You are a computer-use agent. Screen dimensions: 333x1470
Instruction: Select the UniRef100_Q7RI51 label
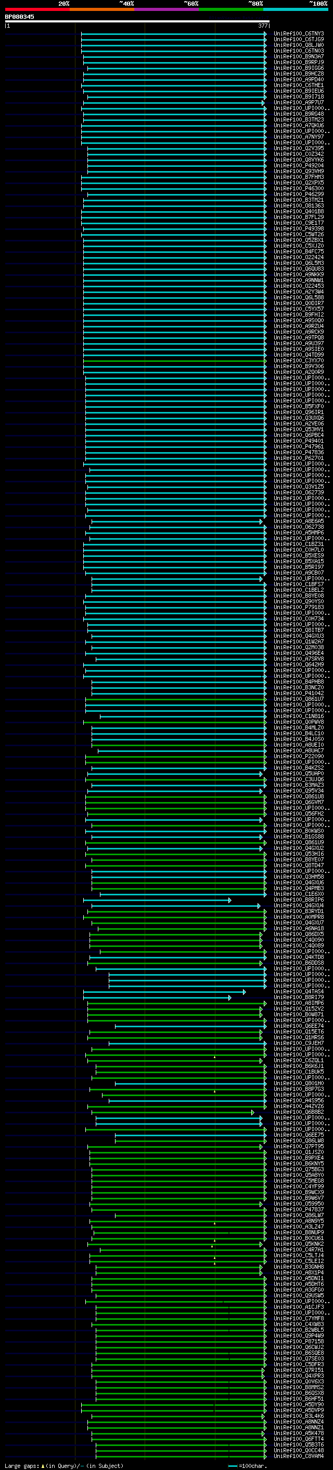point(299,1370)
